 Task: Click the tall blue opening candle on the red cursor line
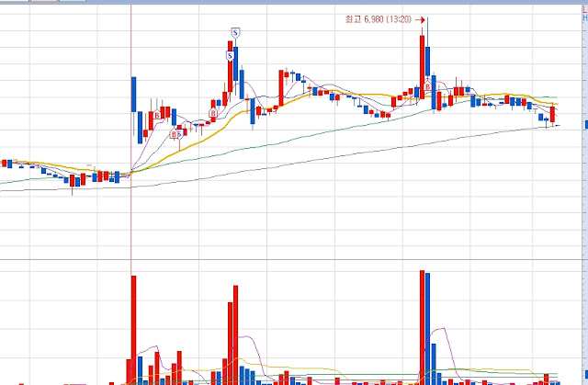pyautogui.click(x=133, y=95)
